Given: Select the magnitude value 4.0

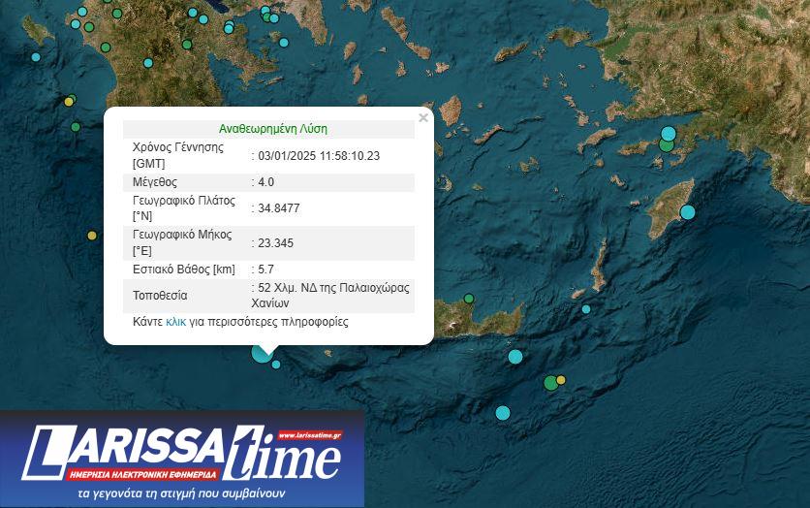Looking at the screenshot, I should click(266, 182).
